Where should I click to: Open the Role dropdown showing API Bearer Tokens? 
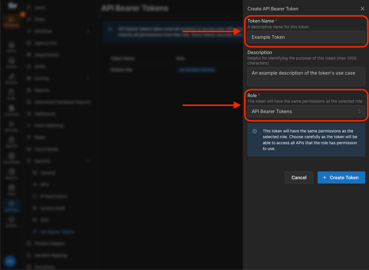click(x=306, y=111)
